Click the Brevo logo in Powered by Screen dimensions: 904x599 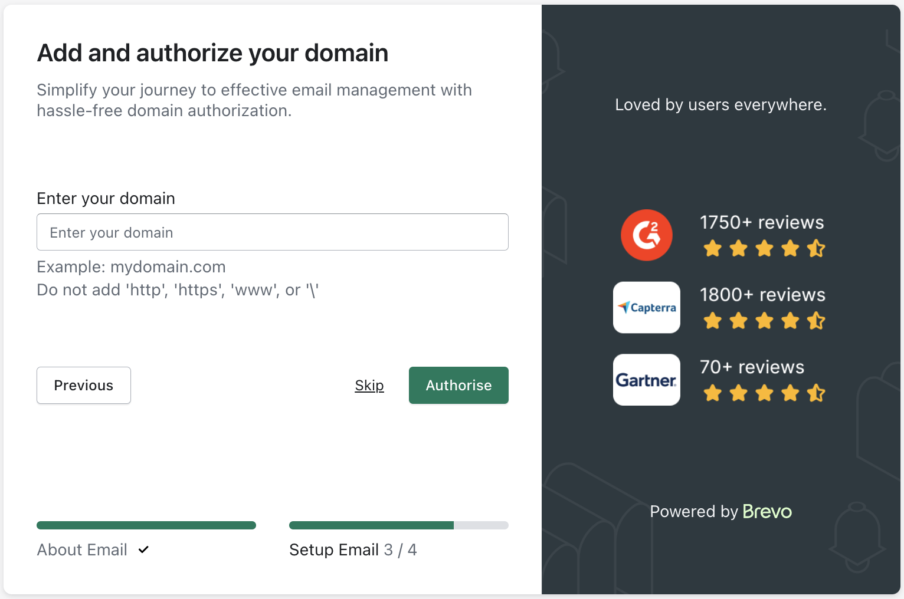767,512
